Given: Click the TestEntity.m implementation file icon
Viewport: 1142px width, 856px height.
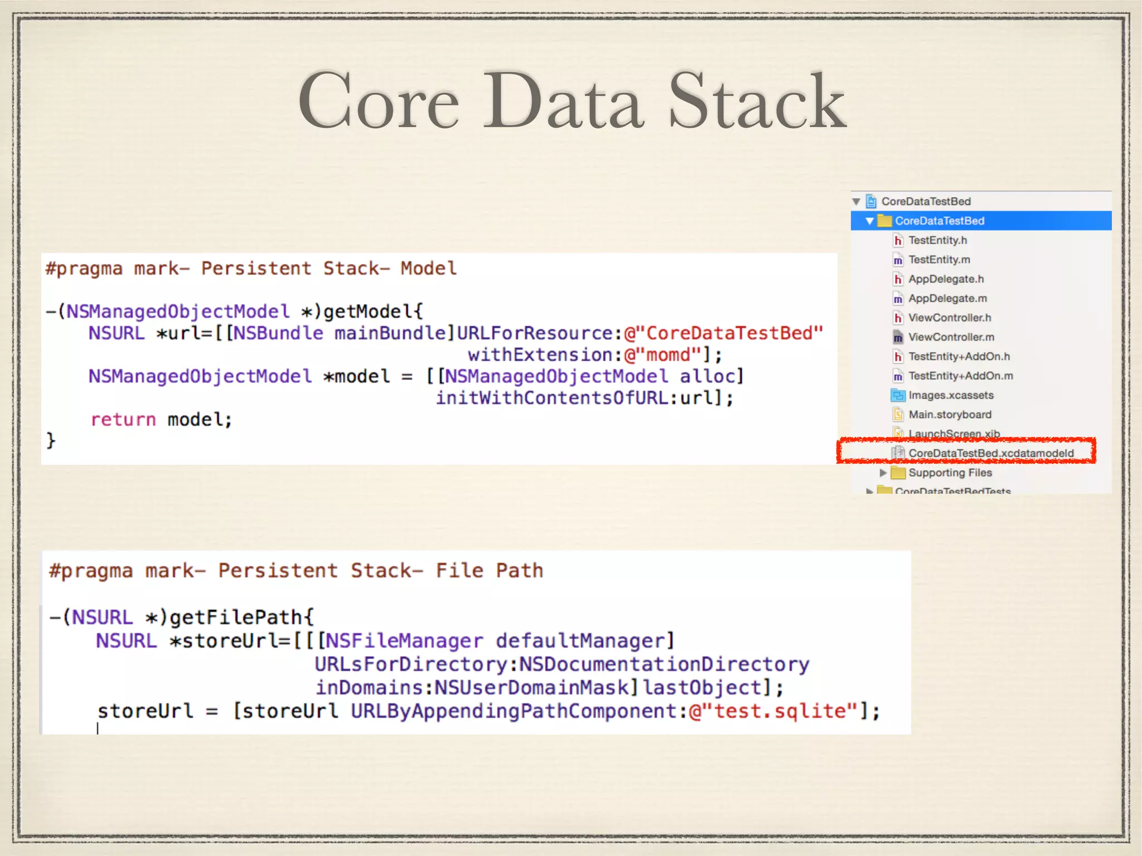Looking at the screenshot, I should pyautogui.click(x=898, y=260).
